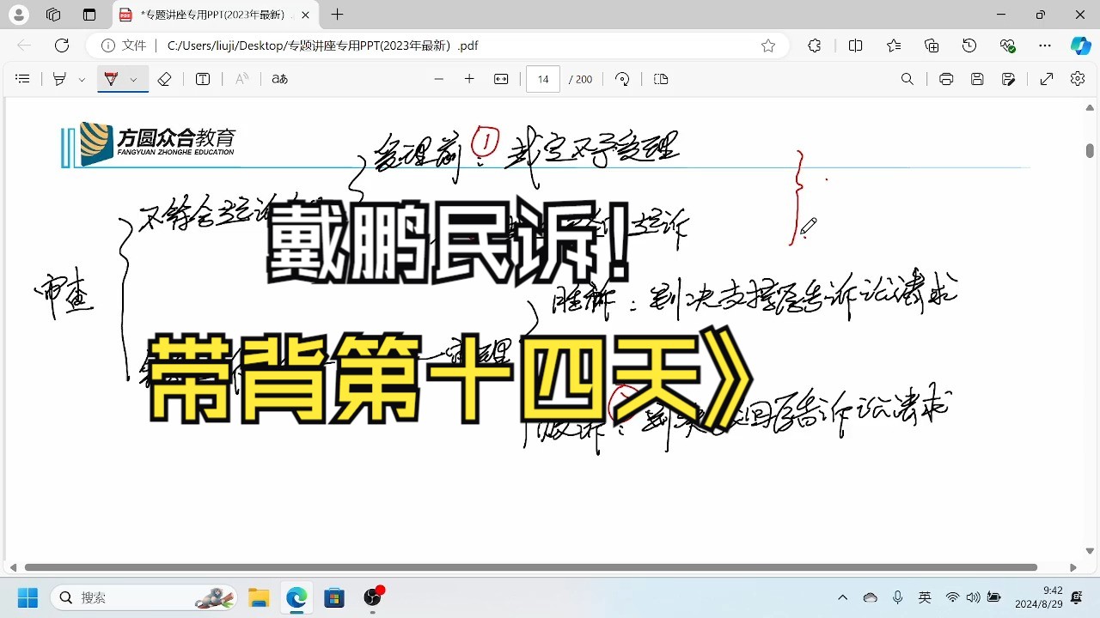The height and width of the screenshot is (618, 1100).
Task: Add the page to favorites
Action: [x=767, y=45]
